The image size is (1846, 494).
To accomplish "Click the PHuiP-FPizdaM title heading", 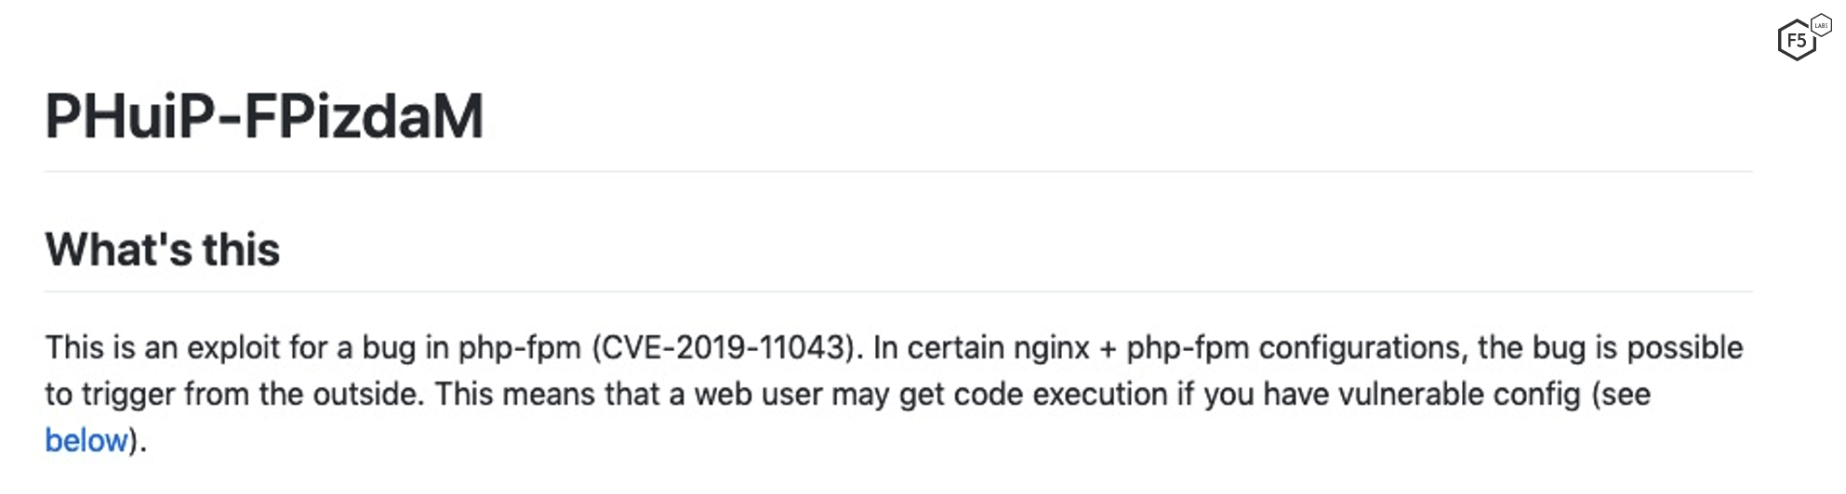I will [x=264, y=117].
